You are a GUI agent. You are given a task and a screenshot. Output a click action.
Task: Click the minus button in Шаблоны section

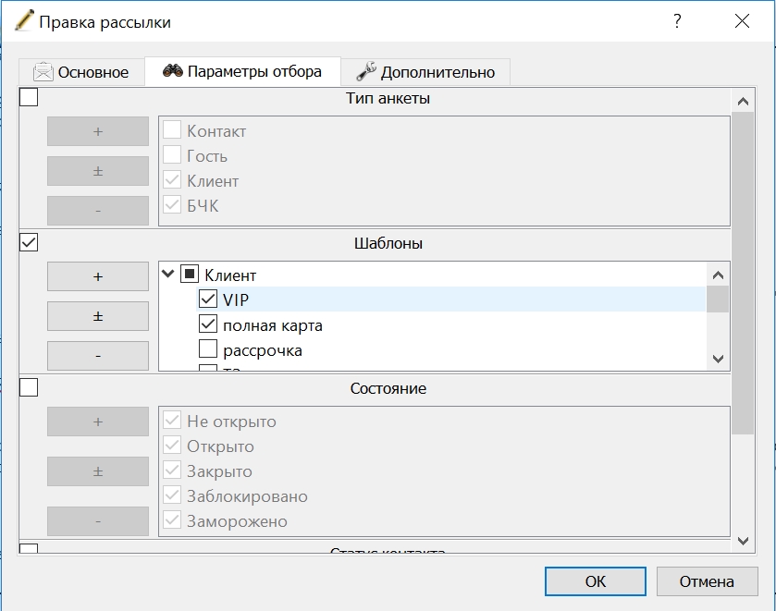click(98, 356)
